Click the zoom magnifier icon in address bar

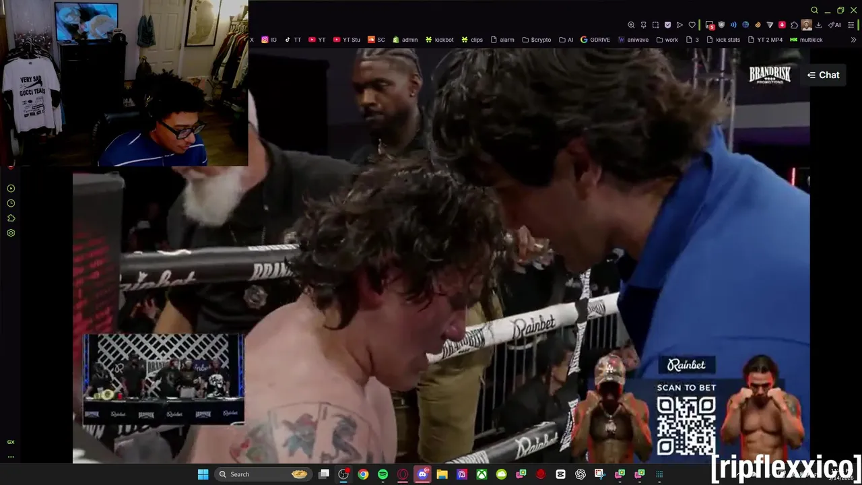pyautogui.click(x=631, y=25)
